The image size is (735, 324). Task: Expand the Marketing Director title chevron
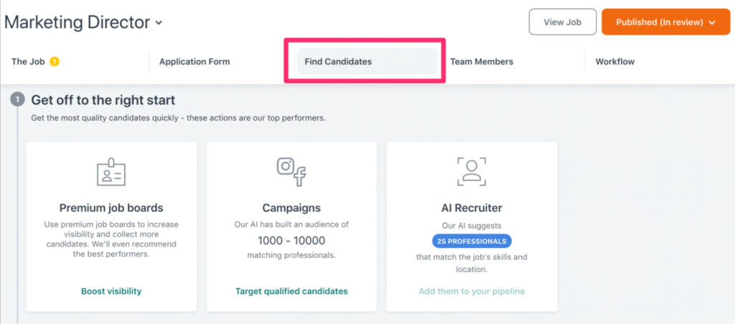(159, 22)
